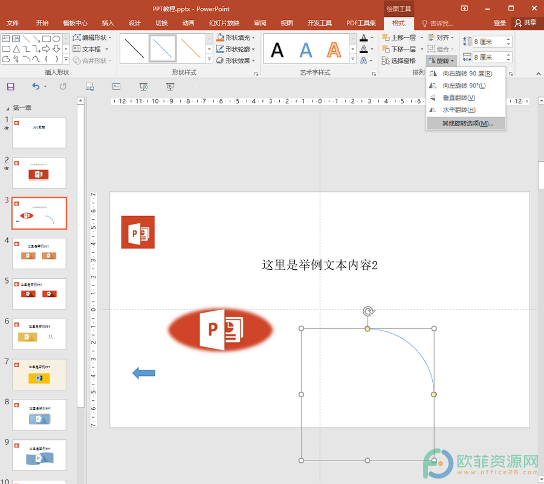Screen dimensions: 544x484
Task: Switch to the 开始 tab
Action: [42, 23]
